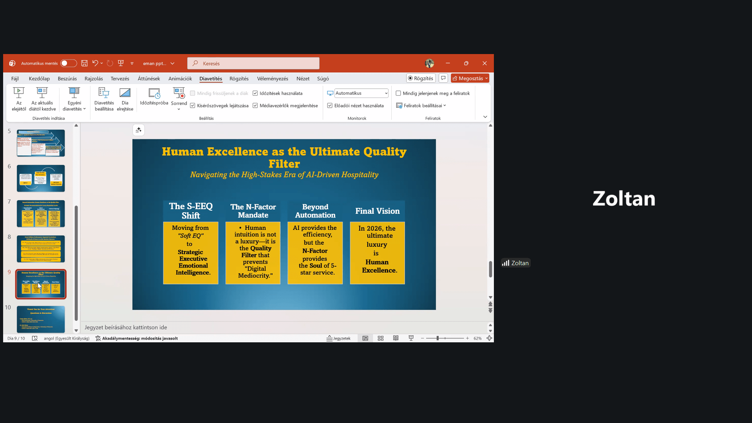
Task: Uncheck Időzítések használata checkbox
Action: (x=255, y=93)
